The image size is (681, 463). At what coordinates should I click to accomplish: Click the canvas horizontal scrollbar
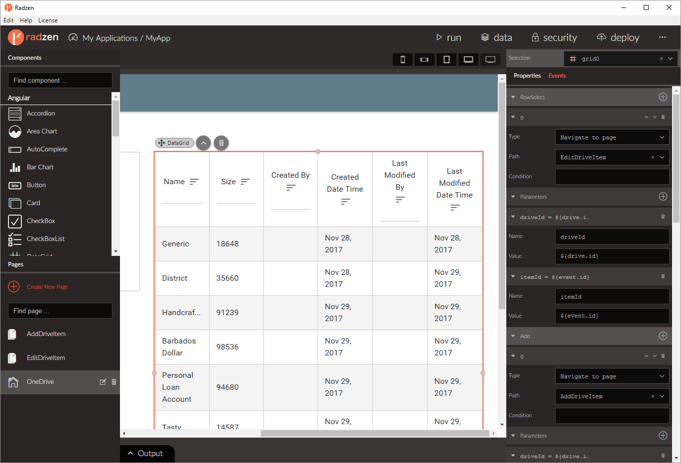pos(375,433)
